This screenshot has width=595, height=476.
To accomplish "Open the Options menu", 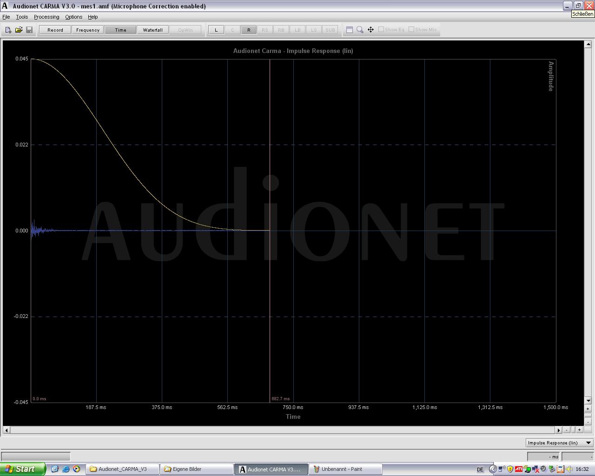I will pos(73,17).
